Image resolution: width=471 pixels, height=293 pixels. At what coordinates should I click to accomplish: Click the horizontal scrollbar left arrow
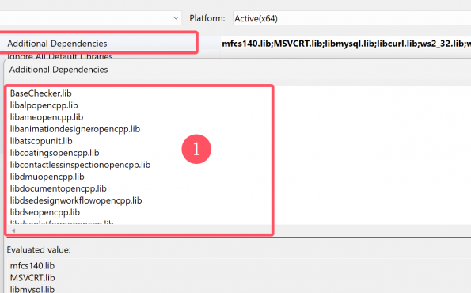[x=13, y=230]
